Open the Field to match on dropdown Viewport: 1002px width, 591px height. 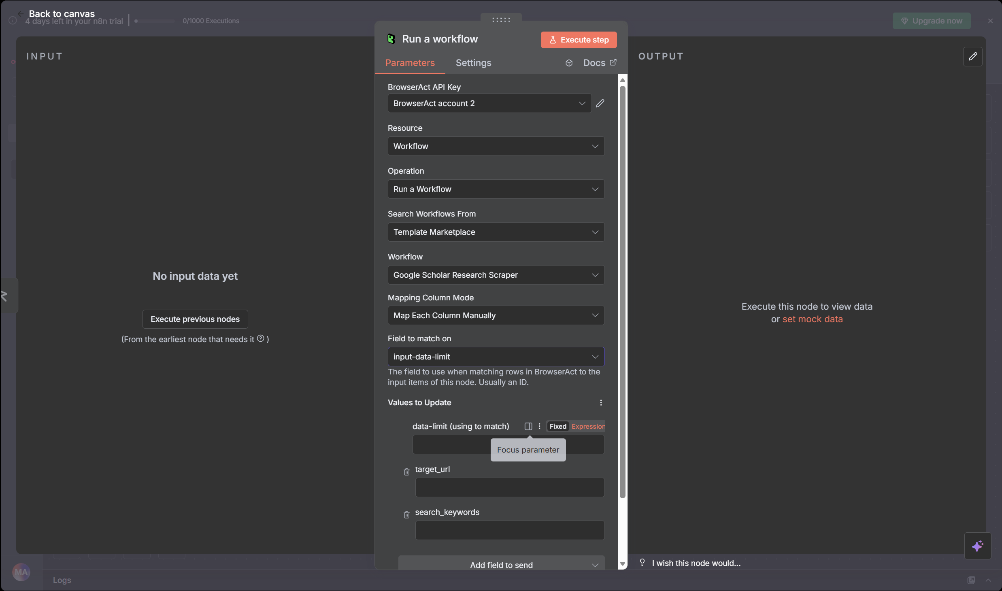pyautogui.click(x=496, y=357)
